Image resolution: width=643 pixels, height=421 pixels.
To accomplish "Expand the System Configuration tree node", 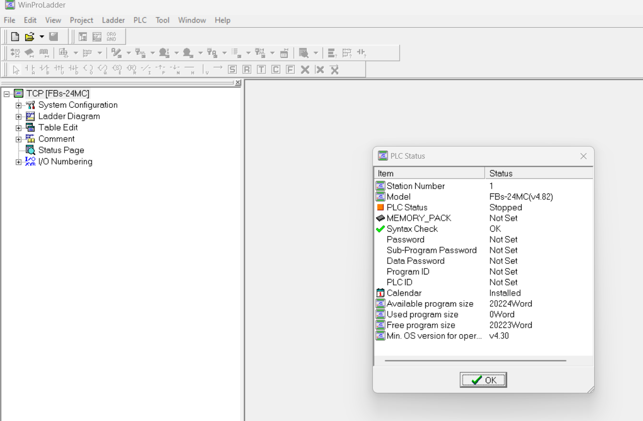I will (19, 105).
